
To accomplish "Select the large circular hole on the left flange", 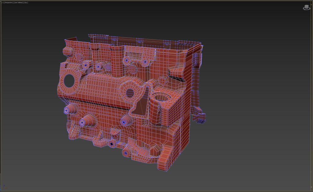I will pos(69,80).
